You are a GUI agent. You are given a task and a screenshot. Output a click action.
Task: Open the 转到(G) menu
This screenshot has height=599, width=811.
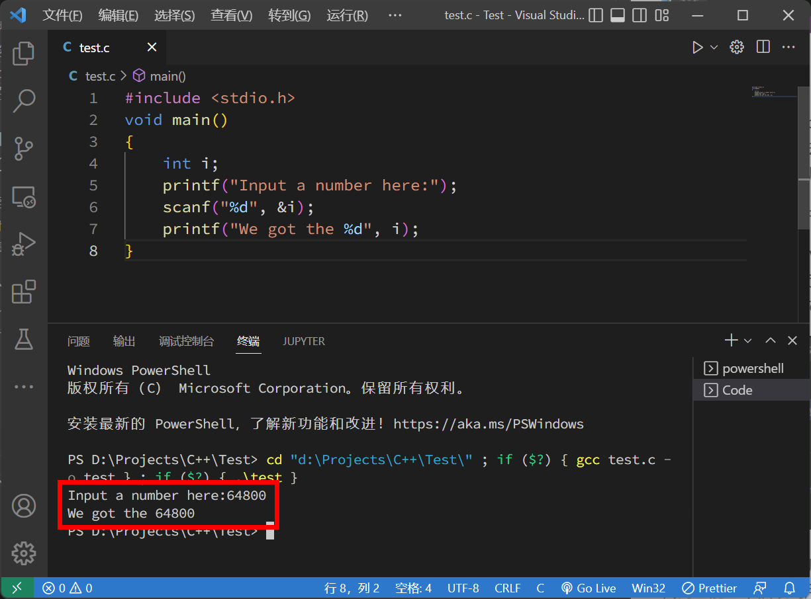[x=289, y=15]
